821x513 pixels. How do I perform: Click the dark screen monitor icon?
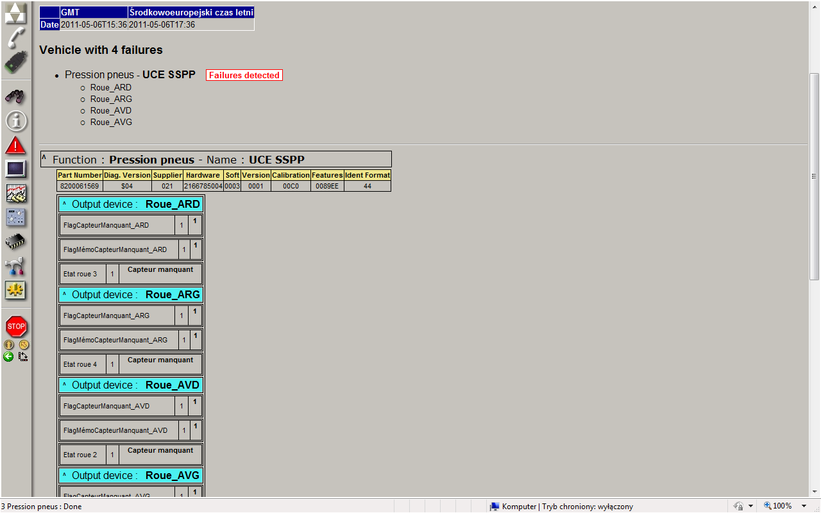(x=15, y=169)
